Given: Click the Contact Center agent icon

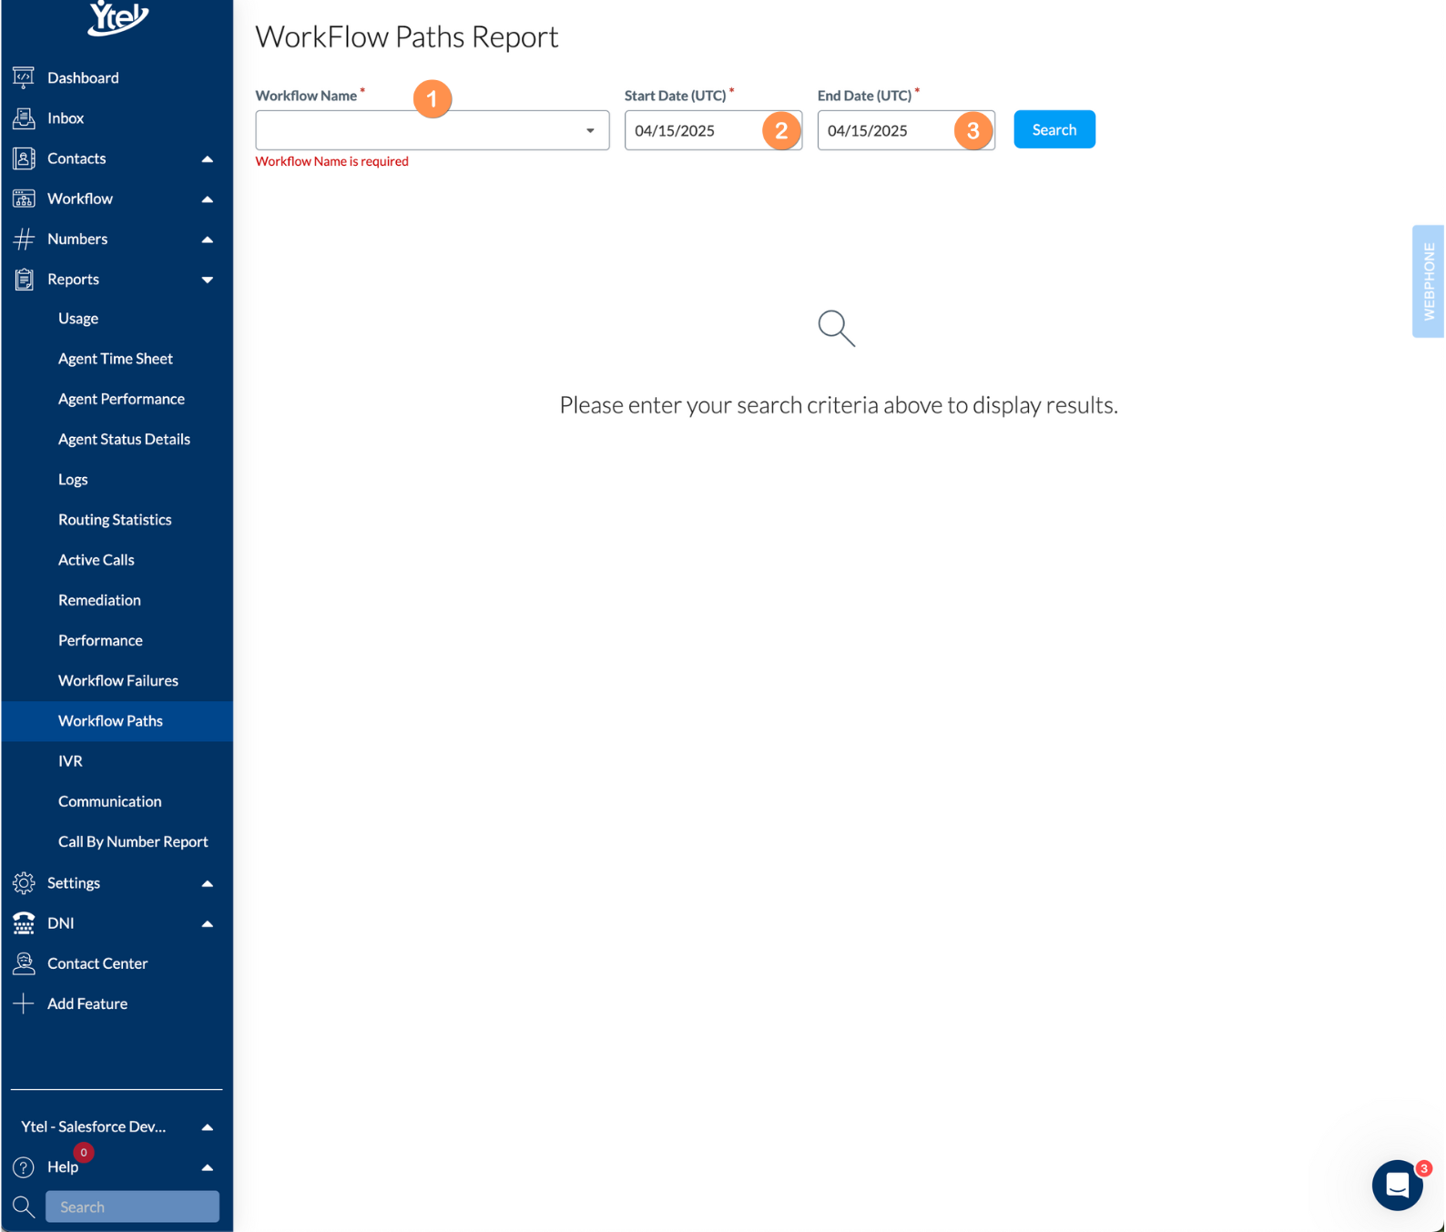Looking at the screenshot, I should click(24, 962).
